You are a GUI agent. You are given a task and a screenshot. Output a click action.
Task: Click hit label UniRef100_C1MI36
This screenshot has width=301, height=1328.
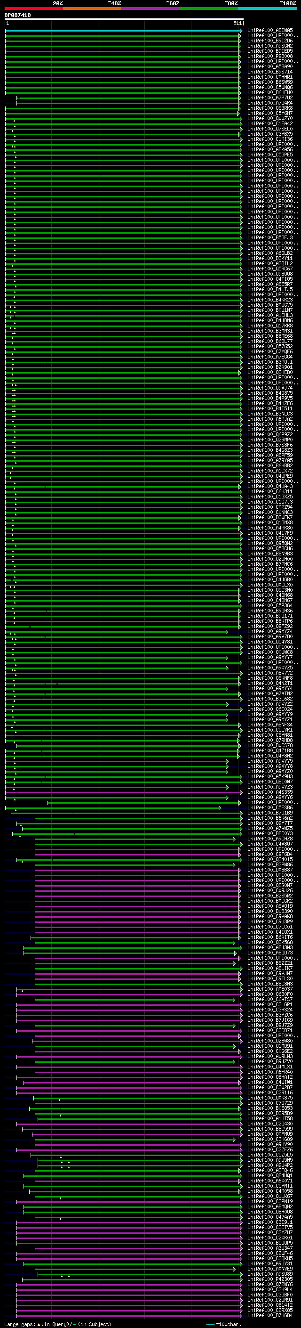click(x=270, y=139)
